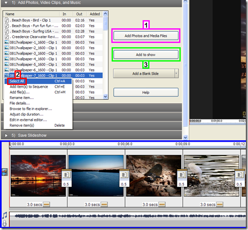This screenshot has height=230, width=248.
Task: Click the audio waveform track
Action: click(128, 216)
